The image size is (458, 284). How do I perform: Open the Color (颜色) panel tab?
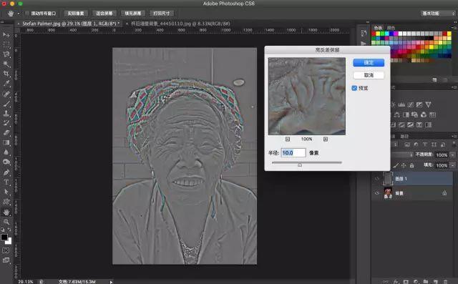[391, 28]
